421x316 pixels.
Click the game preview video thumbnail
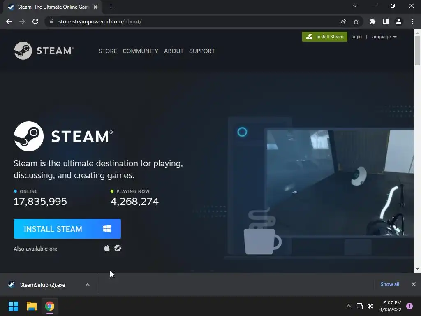pos(340,183)
